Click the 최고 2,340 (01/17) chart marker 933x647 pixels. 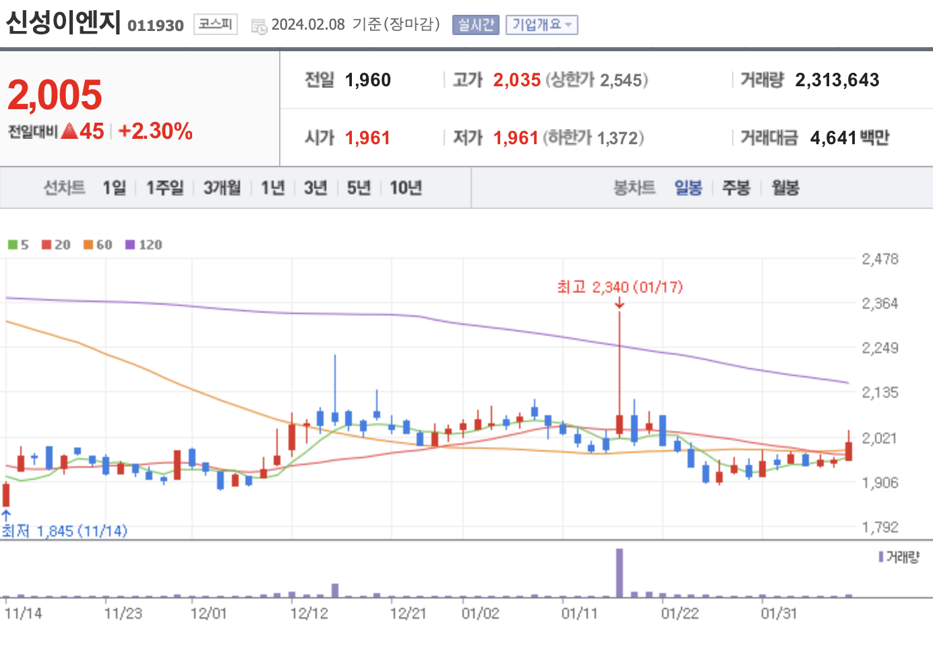(620, 287)
